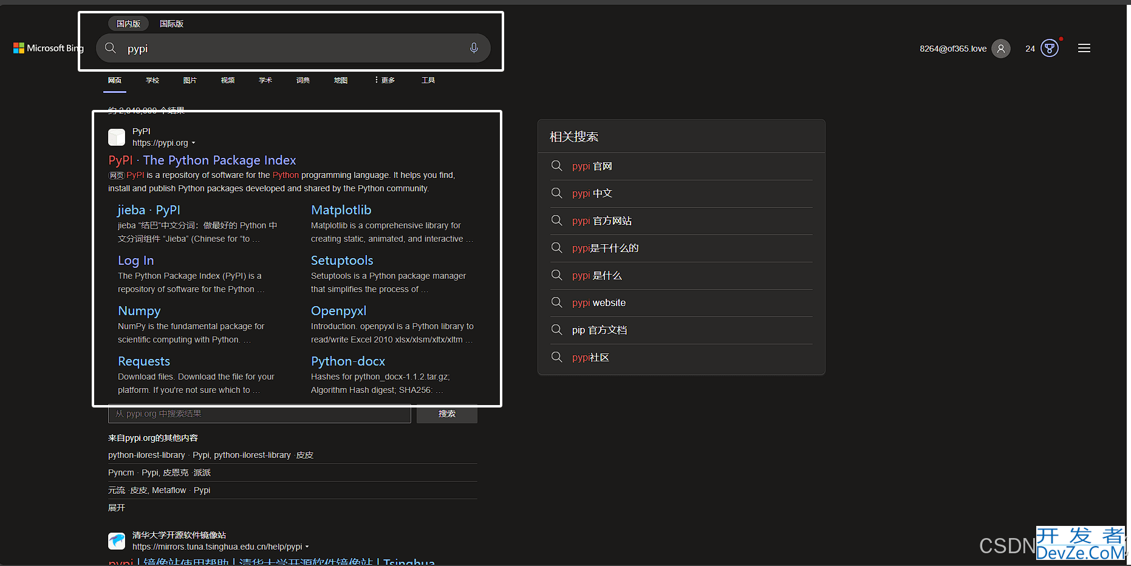Click the Tsinghua mirror site favicon
Screen dimensions: 1131x566
pos(117,540)
